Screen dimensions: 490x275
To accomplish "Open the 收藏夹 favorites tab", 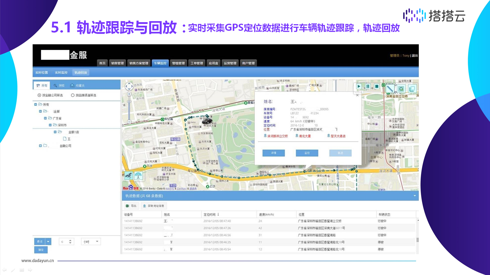I will 78,86.
